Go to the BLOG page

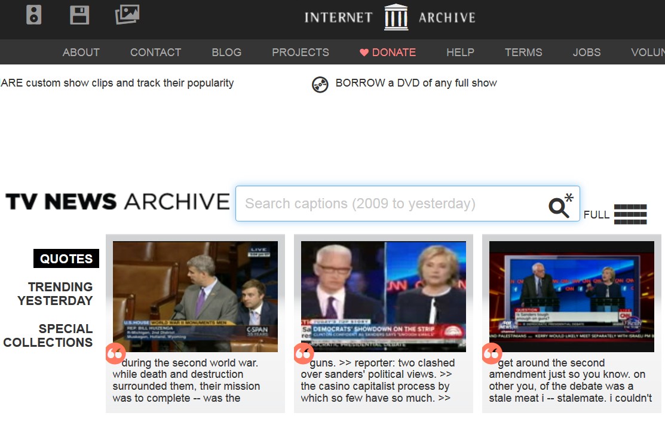click(226, 53)
